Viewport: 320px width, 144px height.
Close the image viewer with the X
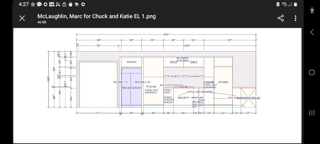coord(22,18)
